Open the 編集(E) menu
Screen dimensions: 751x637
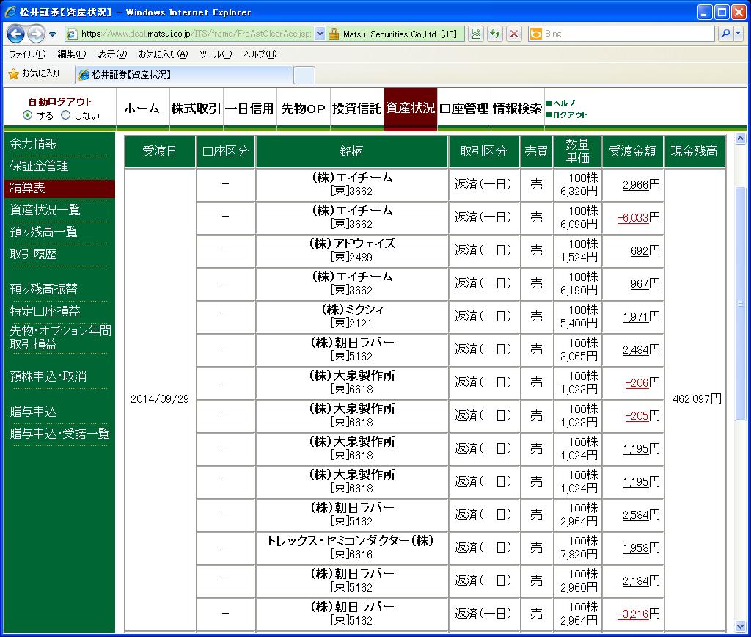tap(71, 54)
